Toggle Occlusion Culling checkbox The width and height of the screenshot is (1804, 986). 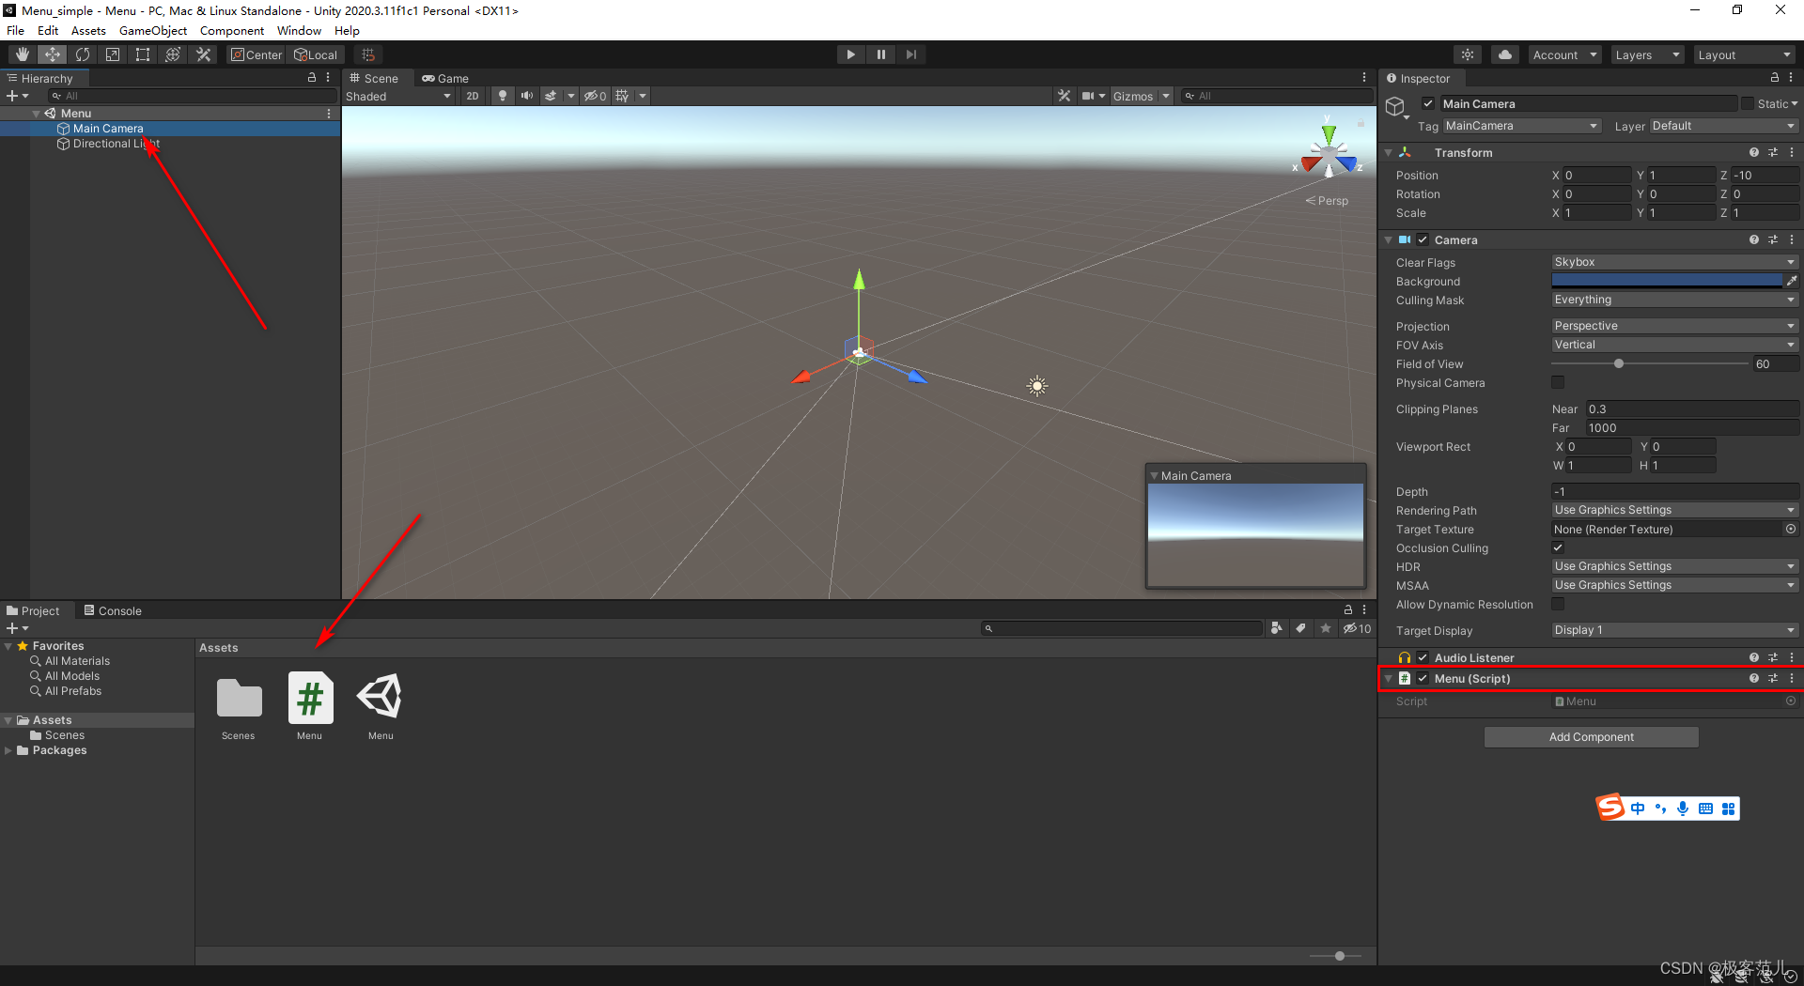(x=1558, y=547)
